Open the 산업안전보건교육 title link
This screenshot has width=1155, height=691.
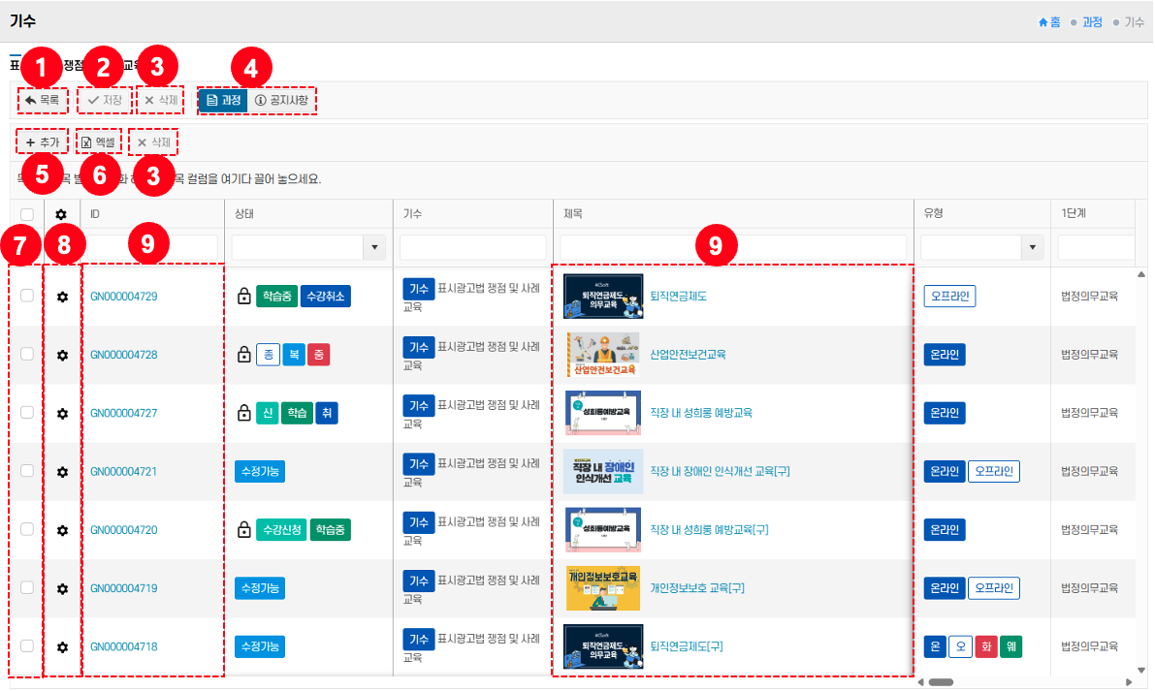pyautogui.click(x=688, y=355)
